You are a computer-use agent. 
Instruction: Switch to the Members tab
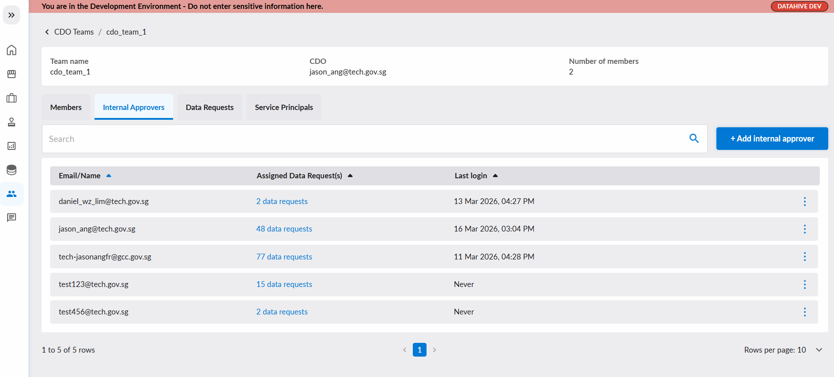(x=66, y=107)
